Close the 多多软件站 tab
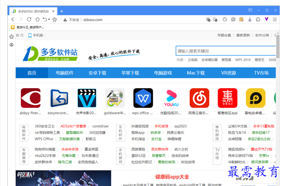The image size is (283, 186). (x=54, y=11)
